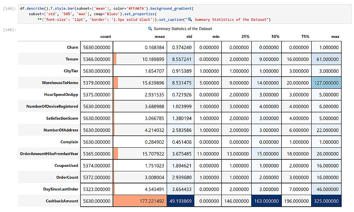The height and width of the screenshot is (212, 354).
Task: Click OrderCount std cell 2.939680
Action: click(x=181, y=177)
